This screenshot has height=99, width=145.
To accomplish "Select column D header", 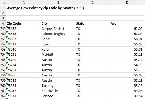I will (127, 3).
